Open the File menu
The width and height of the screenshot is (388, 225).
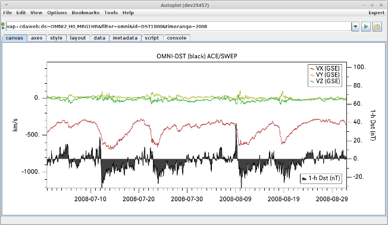(7, 12)
